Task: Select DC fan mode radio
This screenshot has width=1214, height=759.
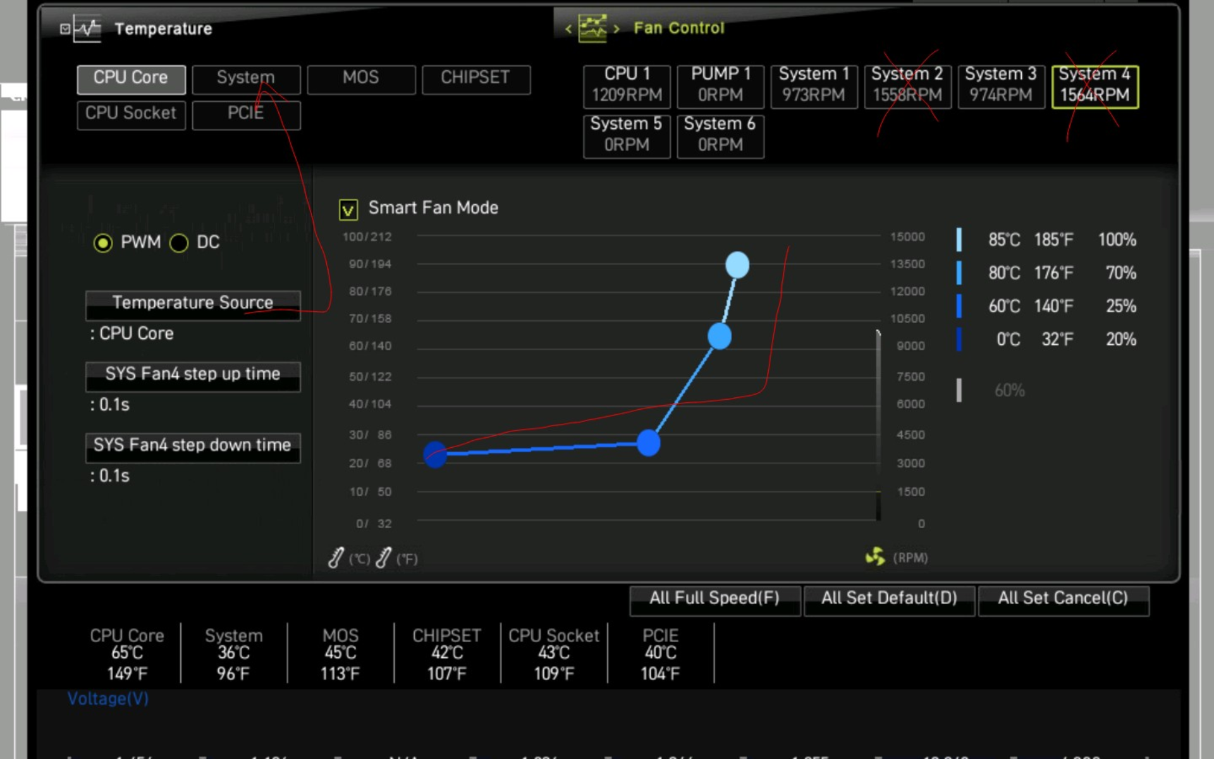Action: coord(179,243)
